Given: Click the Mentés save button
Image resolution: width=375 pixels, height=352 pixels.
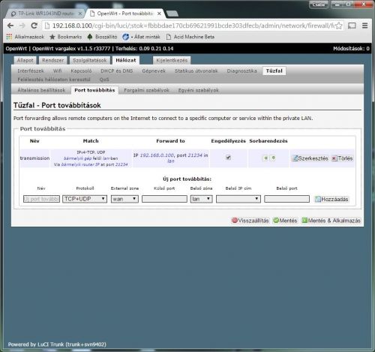Looking at the screenshot, I should (285, 221).
